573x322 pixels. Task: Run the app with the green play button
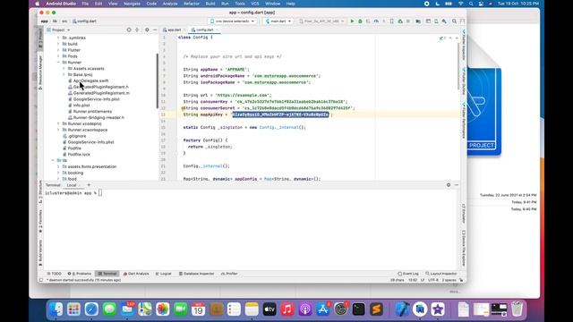352,21
